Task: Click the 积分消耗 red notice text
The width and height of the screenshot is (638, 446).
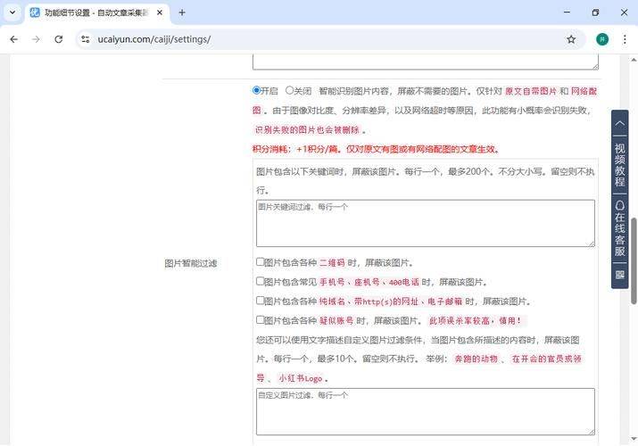Action: 376,149
